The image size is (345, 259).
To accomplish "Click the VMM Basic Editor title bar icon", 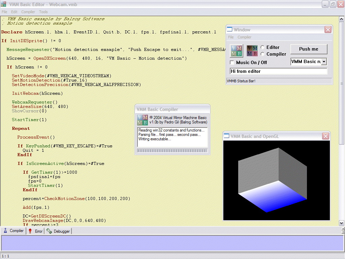I will click(3, 4).
